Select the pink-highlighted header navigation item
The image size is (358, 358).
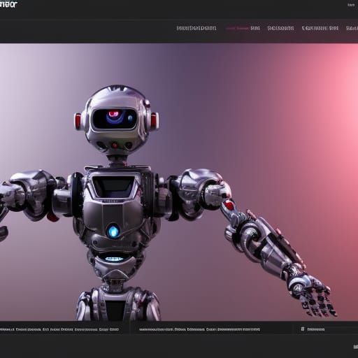click(243, 28)
